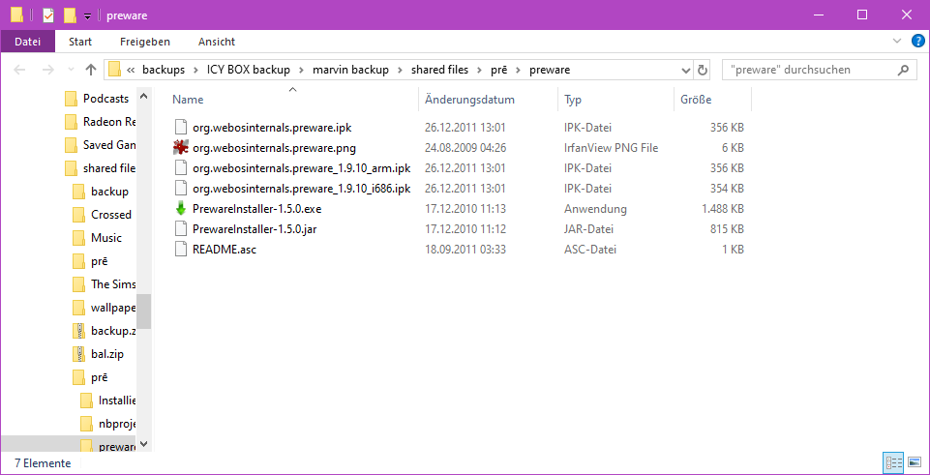Click the New folder icon in title bar
Viewport: 930px width, 475px height.
coord(70,15)
